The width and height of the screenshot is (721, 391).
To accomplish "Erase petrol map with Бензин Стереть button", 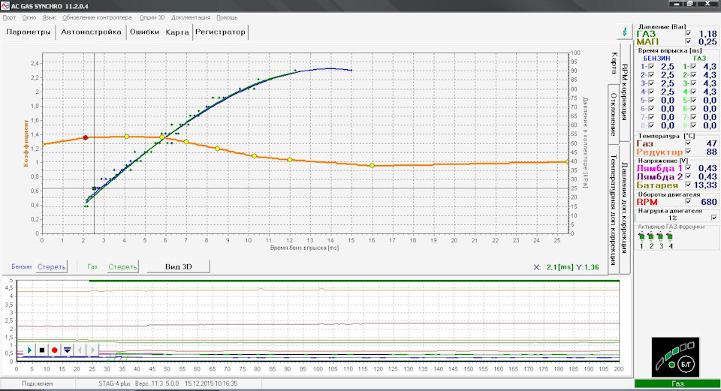I will [x=52, y=266].
